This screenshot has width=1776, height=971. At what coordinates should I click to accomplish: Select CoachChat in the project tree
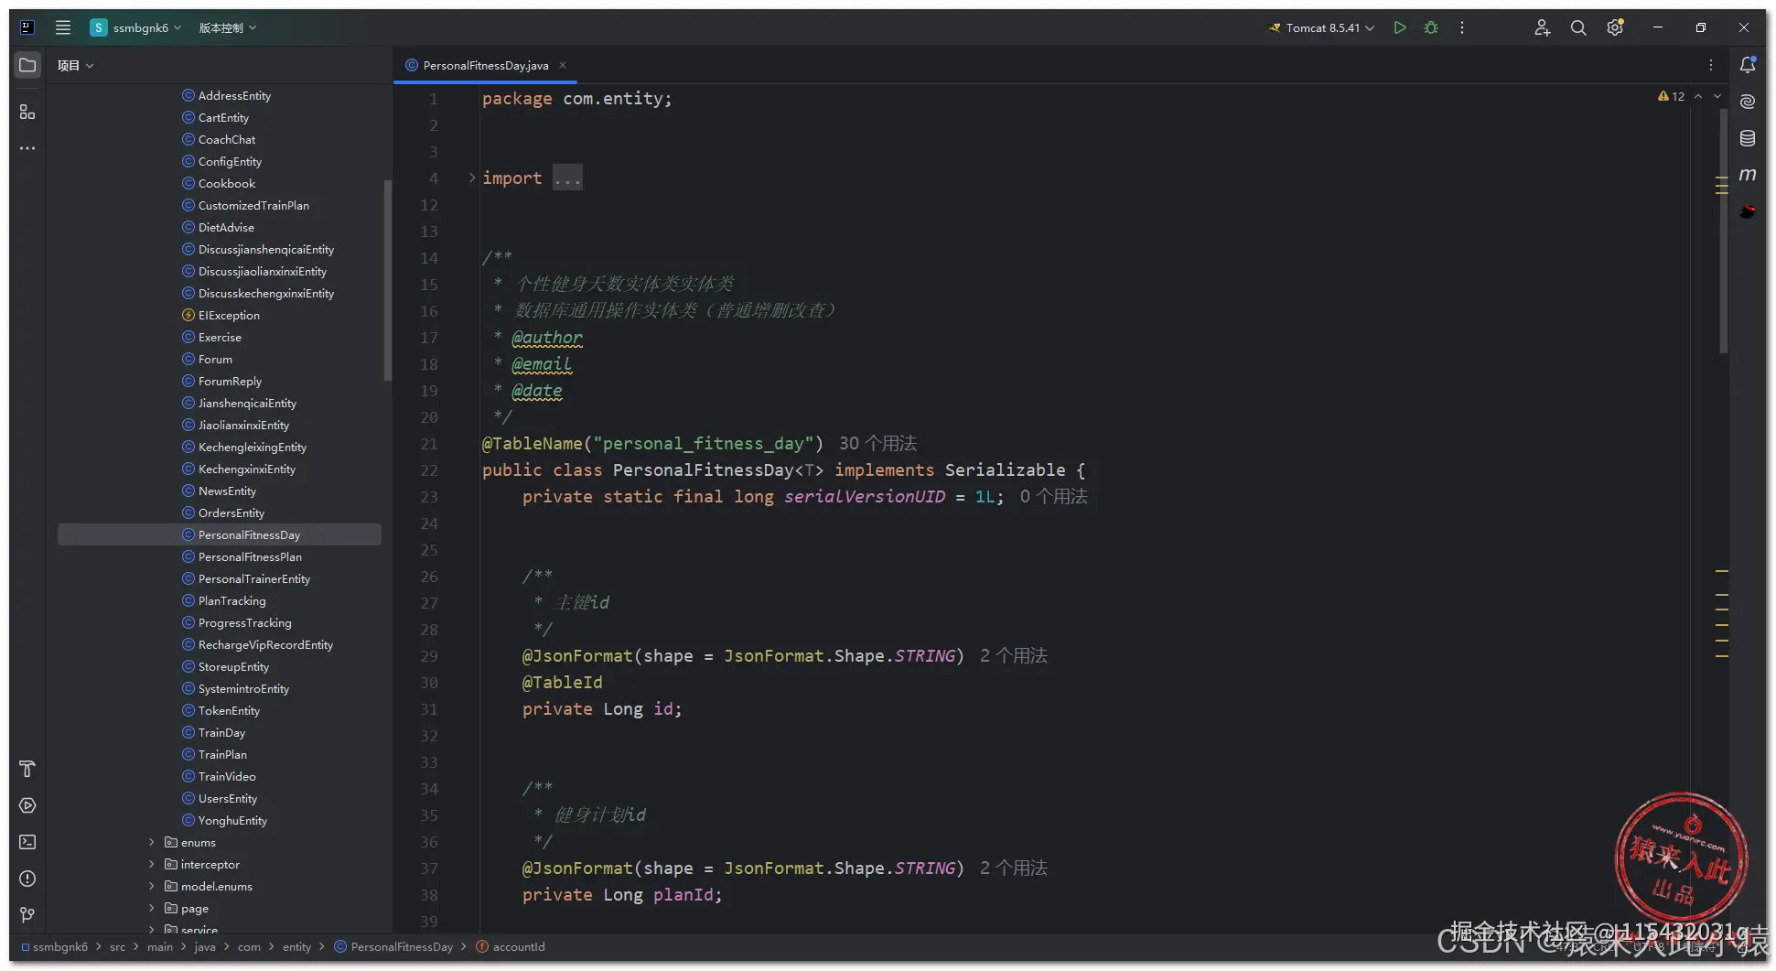(x=227, y=139)
